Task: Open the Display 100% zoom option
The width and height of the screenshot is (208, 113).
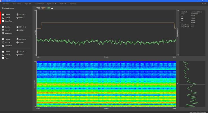Action: click(x=28, y=4)
